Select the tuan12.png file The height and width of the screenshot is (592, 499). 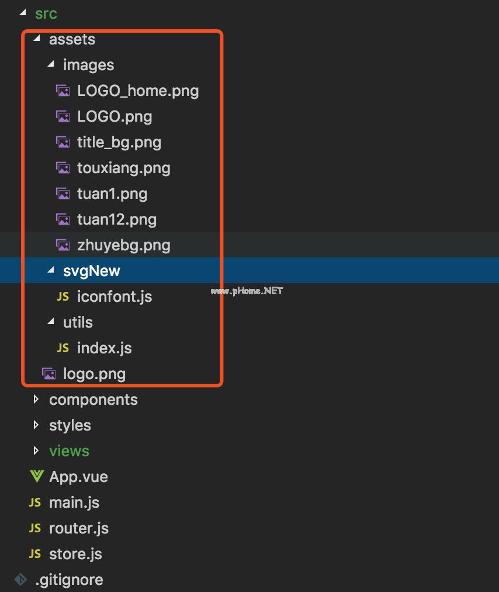(116, 219)
